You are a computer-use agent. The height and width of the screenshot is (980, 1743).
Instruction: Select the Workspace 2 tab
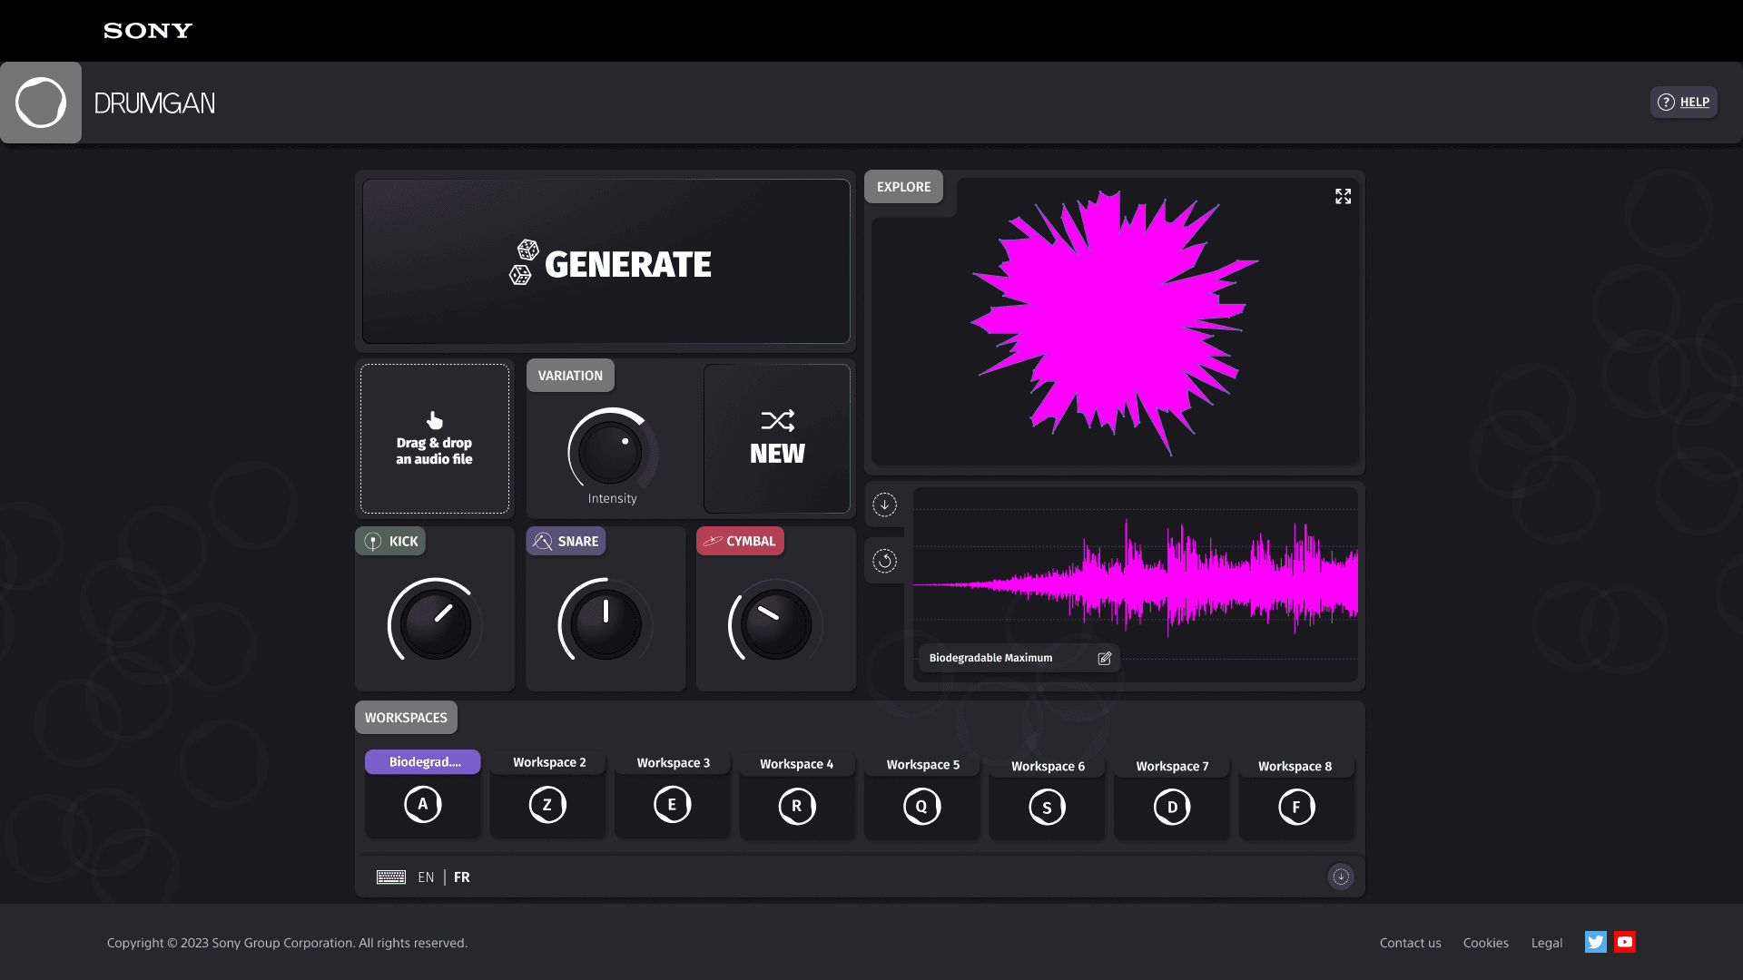[549, 762]
